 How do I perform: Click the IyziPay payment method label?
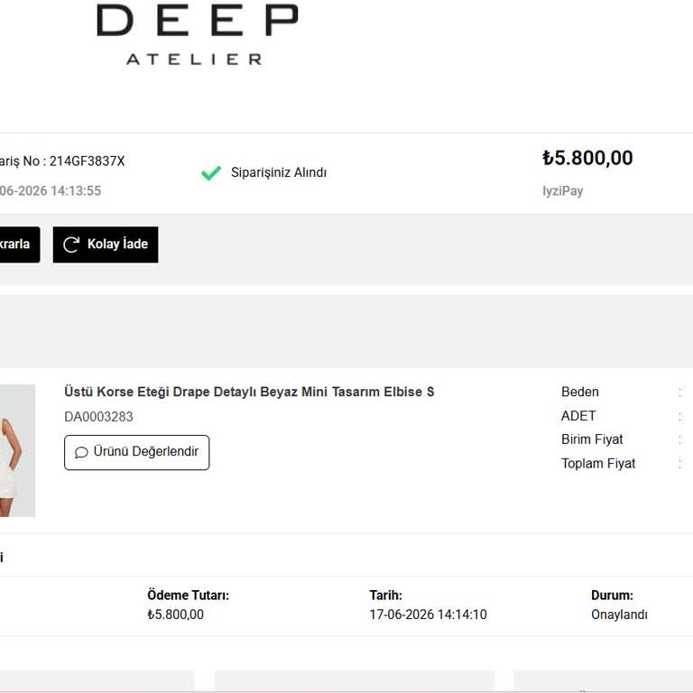563,191
